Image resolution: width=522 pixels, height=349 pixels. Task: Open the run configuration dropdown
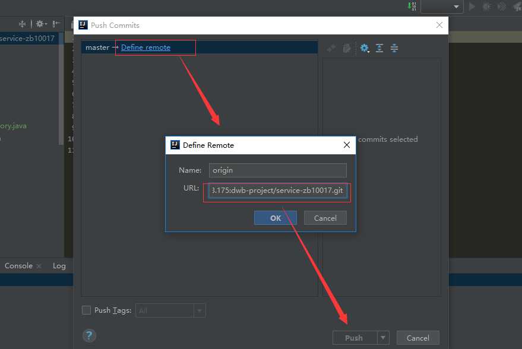coord(442,7)
